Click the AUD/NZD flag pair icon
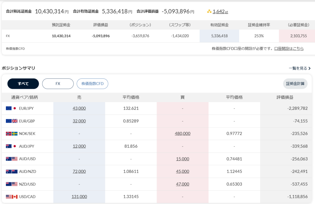Screen dimensions: 315x204 click(x=12, y=172)
